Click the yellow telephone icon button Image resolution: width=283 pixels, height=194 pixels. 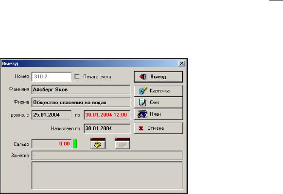pyautogui.click(x=98, y=143)
